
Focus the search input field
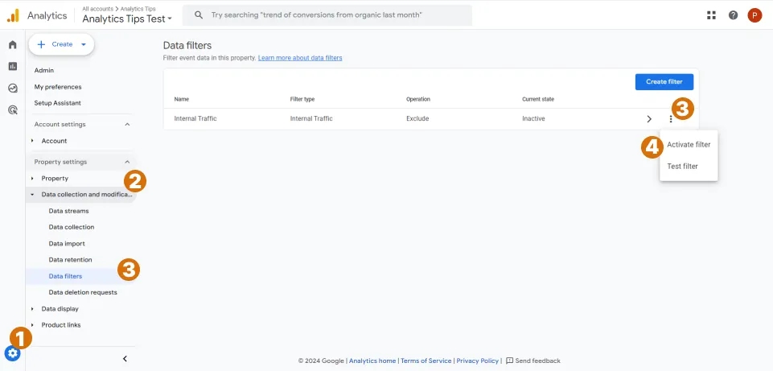point(327,15)
